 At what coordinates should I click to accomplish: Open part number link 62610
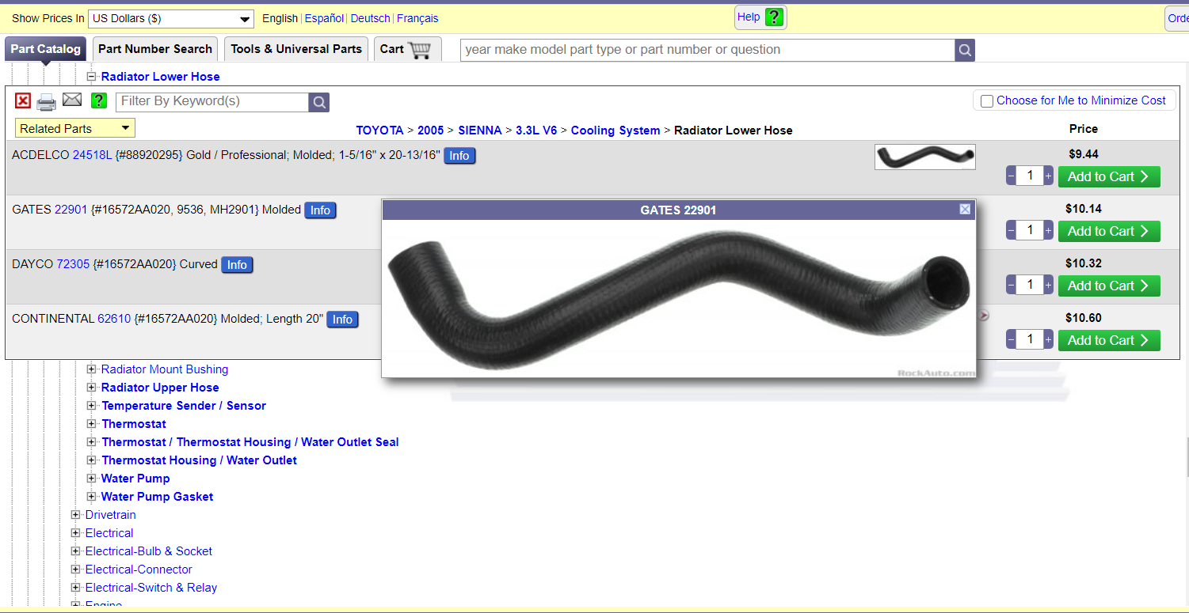114,319
